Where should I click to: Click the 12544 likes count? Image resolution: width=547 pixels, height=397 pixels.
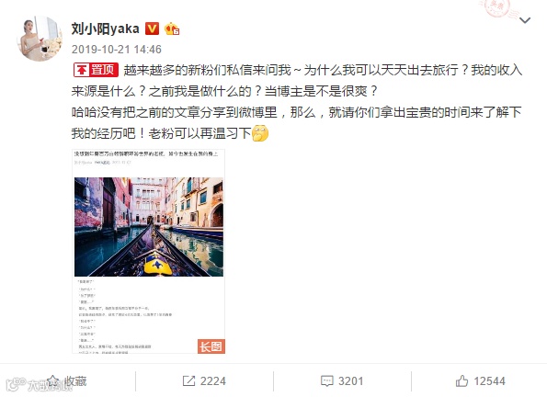(489, 381)
